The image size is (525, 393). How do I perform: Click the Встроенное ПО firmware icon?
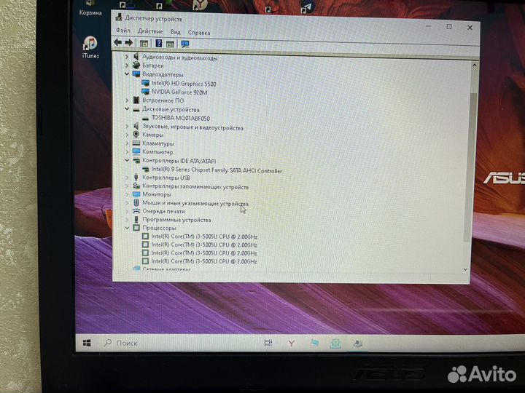point(136,100)
